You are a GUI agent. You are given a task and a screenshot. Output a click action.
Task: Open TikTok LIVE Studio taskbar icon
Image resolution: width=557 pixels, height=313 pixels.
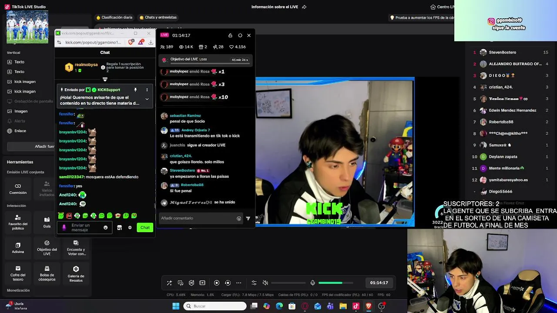click(x=356, y=306)
